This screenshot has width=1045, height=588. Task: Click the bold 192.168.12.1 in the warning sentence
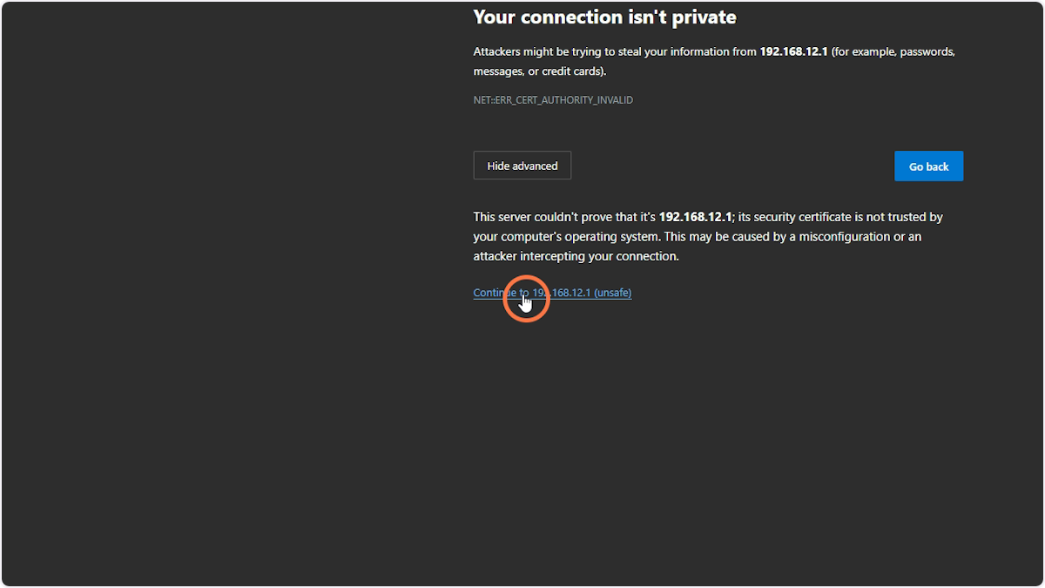click(x=792, y=51)
